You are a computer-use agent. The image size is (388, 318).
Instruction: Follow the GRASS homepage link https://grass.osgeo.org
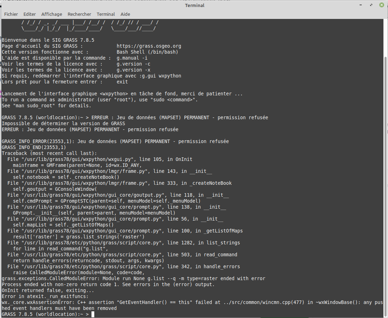click(x=149, y=46)
